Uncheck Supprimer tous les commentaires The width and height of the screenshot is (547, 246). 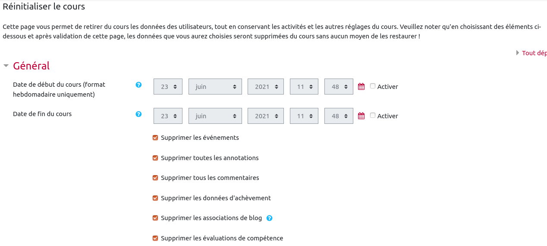tap(155, 178)
